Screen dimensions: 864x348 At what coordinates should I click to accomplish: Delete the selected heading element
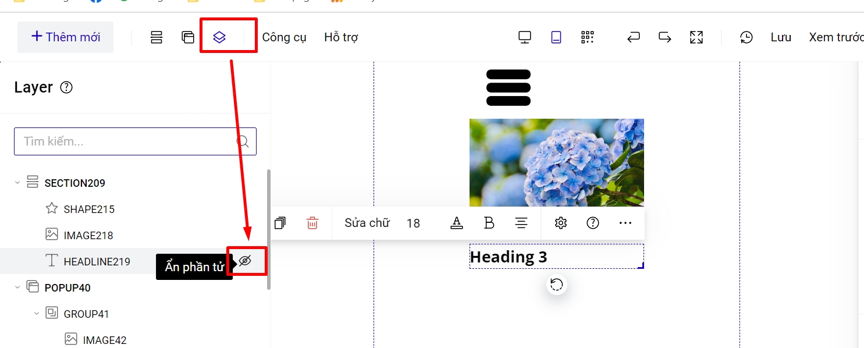click(x=312, y=223)
